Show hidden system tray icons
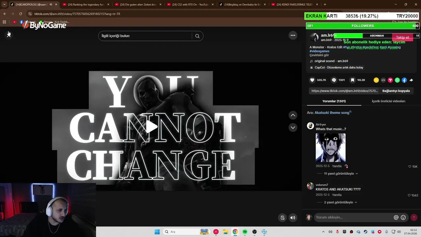421x237 pixels. [323, 232]
